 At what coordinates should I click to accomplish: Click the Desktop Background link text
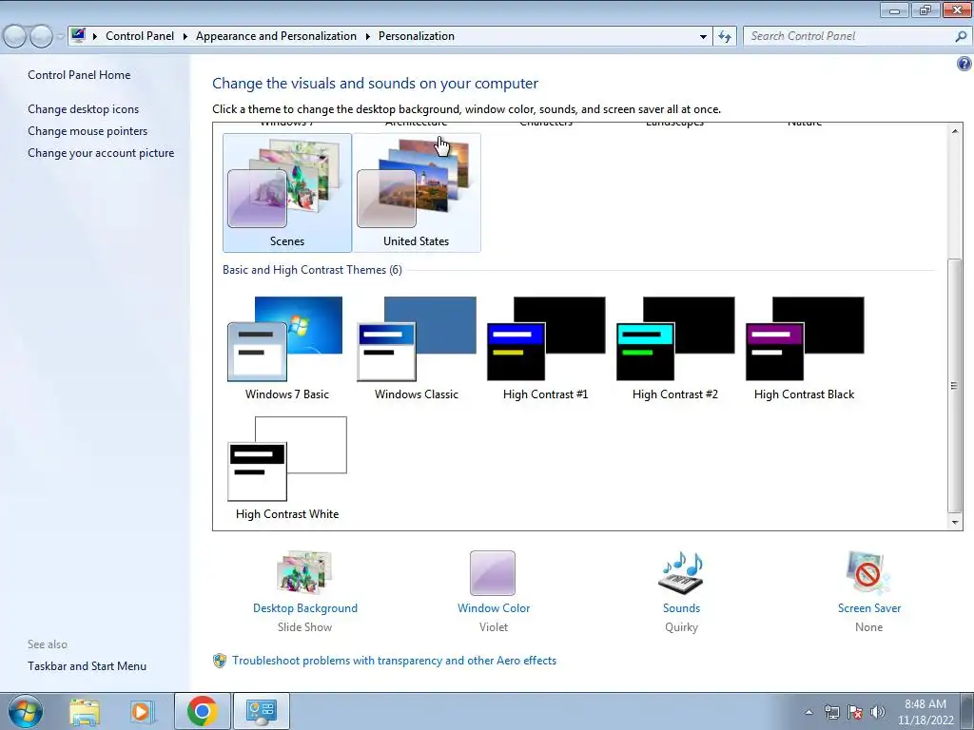[305, 608]
